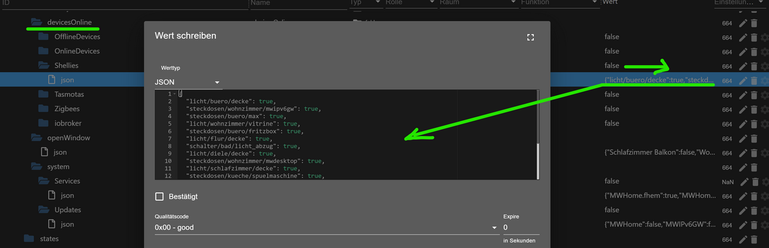Select the OfflineDevices tree entry

coord(77,36)
